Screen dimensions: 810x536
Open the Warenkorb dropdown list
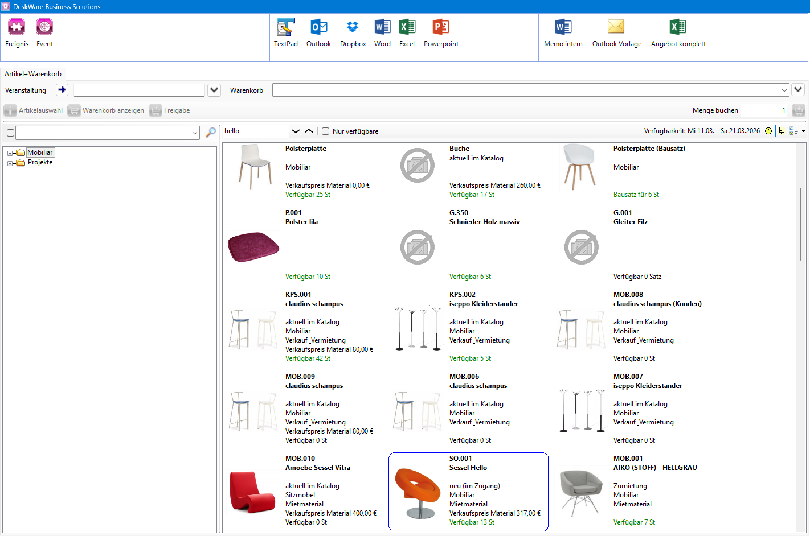tap(784, 90)
